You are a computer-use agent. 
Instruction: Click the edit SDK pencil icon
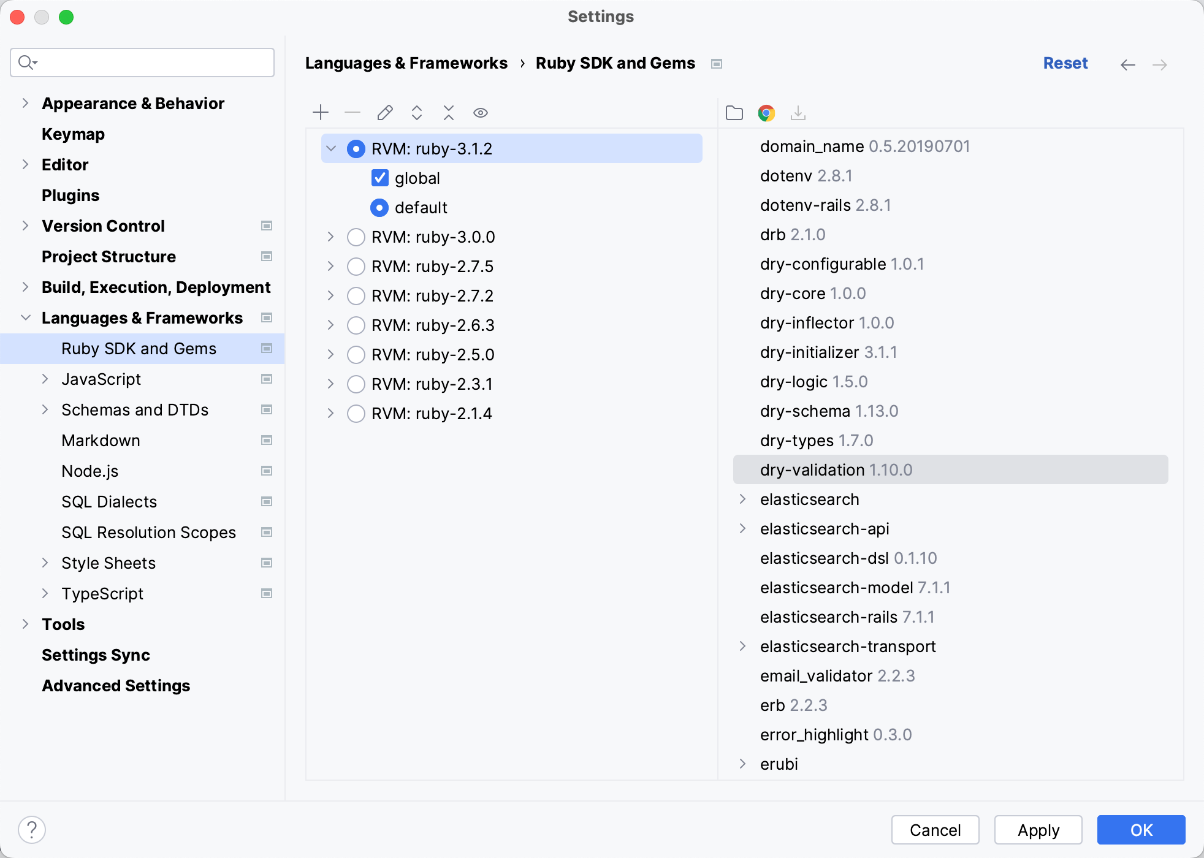coord(384,112)
